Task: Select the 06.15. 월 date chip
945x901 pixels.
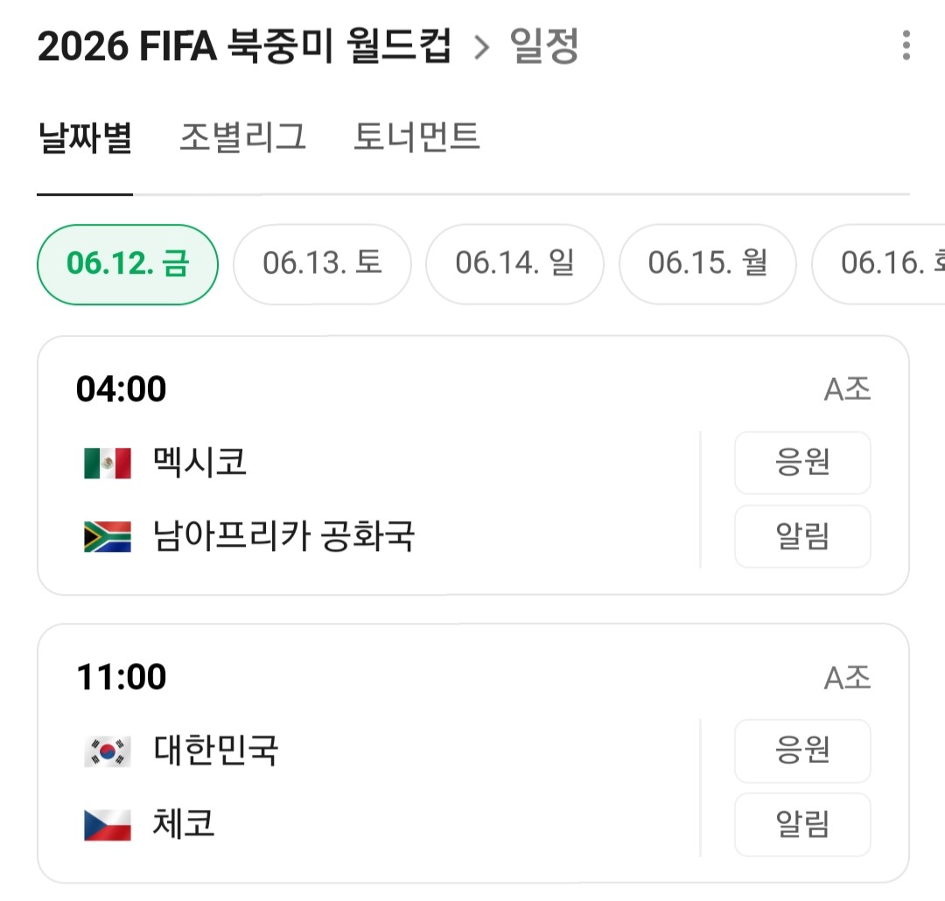Action: pos(708,264)
